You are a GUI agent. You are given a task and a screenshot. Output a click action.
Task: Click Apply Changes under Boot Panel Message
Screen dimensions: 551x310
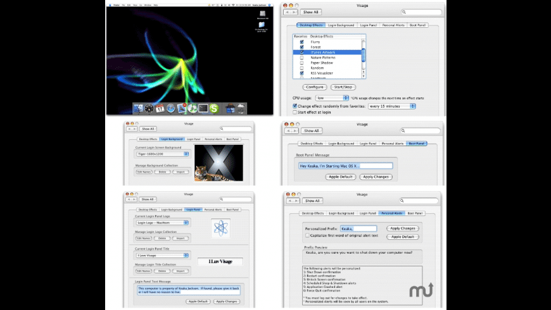point(376,177)
